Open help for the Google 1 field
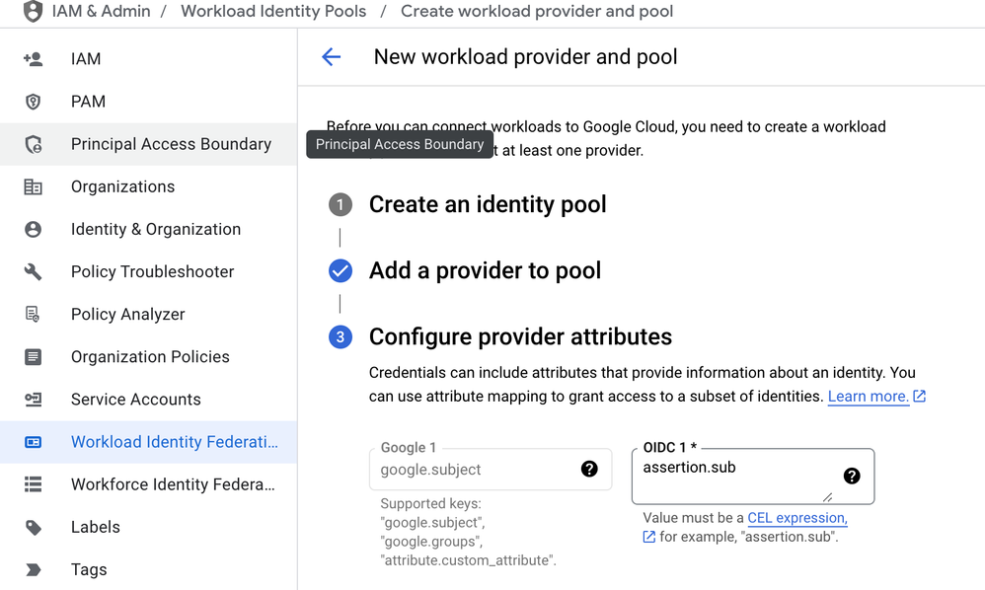 click(x=589, y=469)
